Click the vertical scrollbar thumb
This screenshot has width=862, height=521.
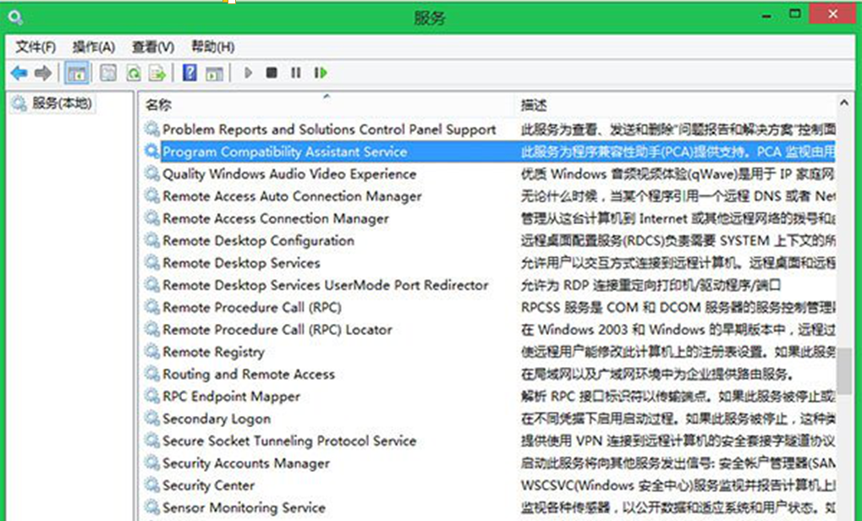[x=843, y=372]
